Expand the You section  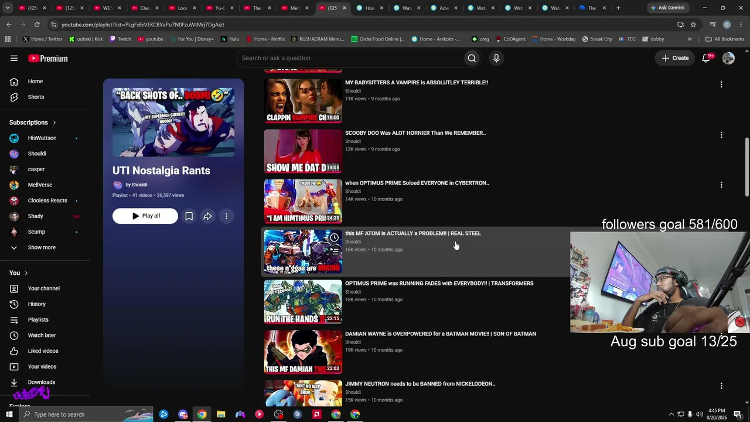[x=19, y=273]
